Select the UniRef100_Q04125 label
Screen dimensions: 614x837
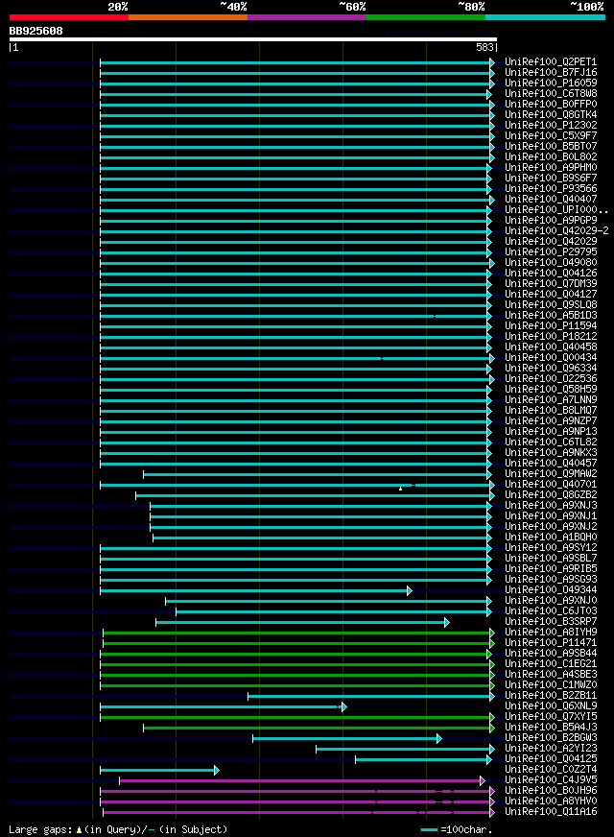coord(551,759)
